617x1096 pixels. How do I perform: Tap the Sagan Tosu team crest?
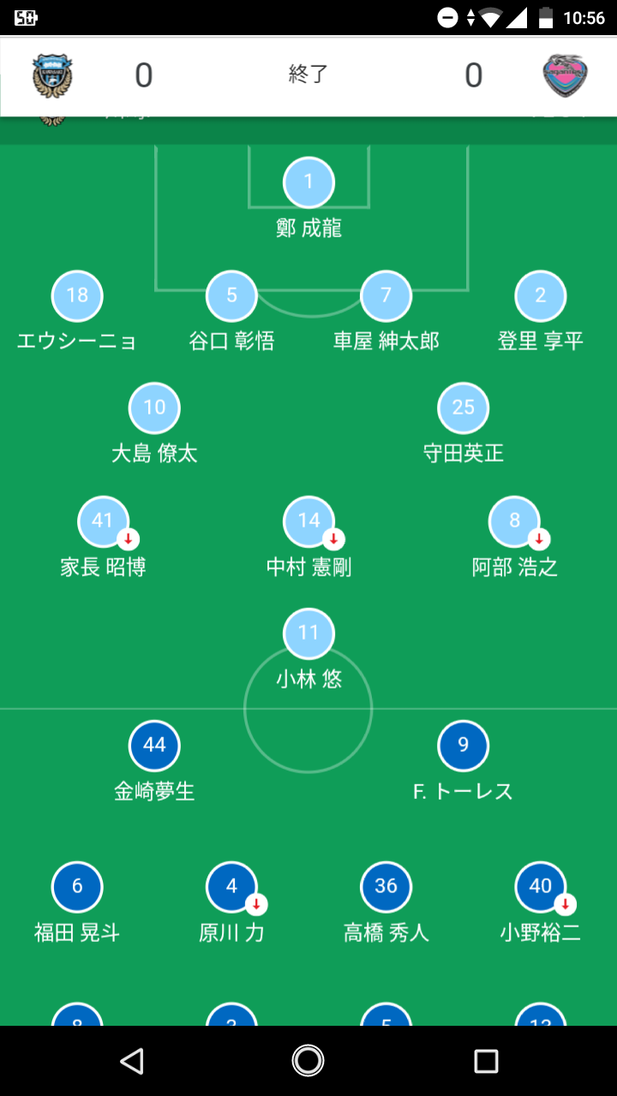click(x=565, y=76)
